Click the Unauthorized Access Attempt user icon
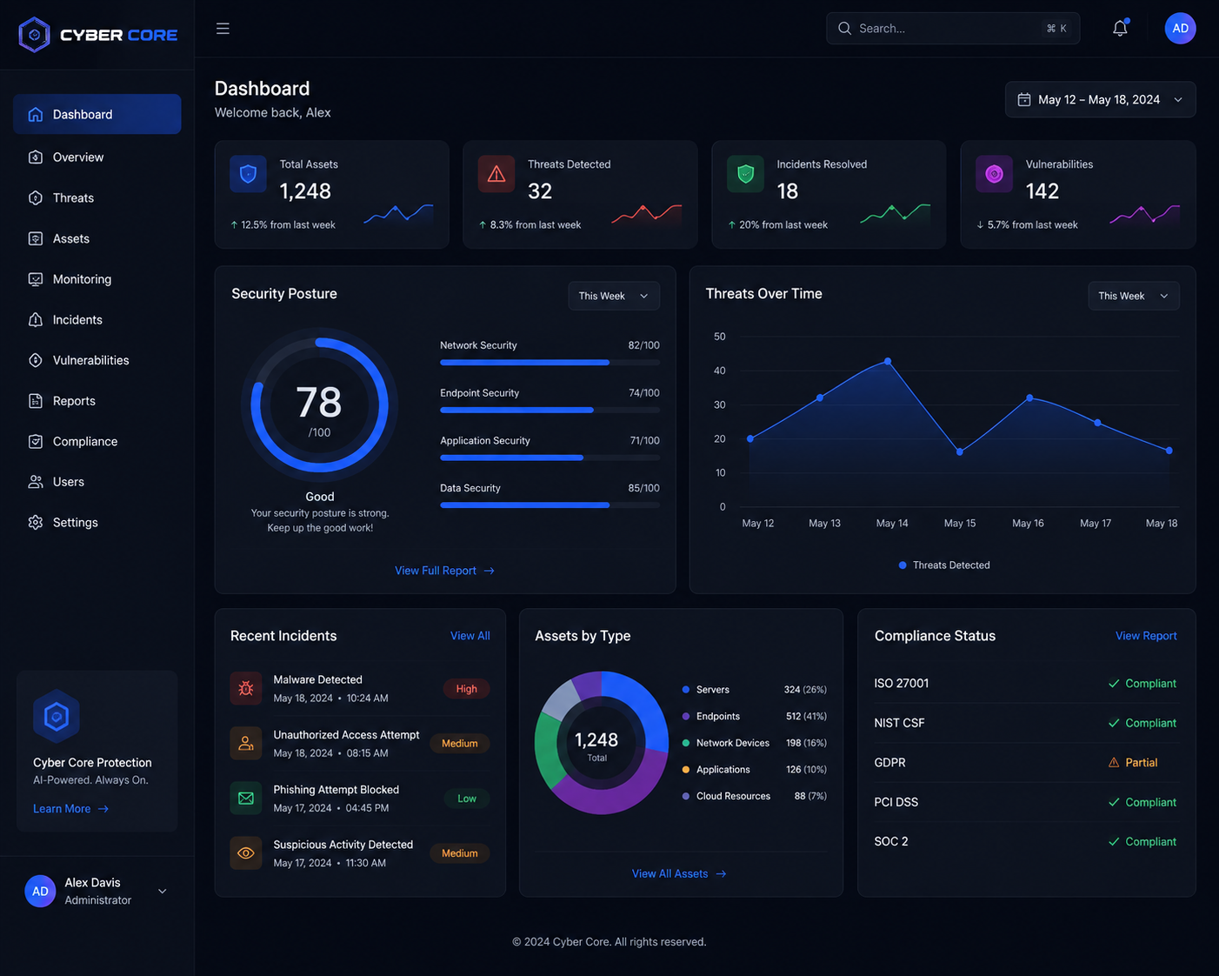The height and width of the screenshot is (976, 1219). 246,743
